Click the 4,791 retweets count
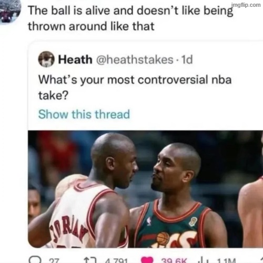This screenshot has width=263, height=263. pos(116,261)
